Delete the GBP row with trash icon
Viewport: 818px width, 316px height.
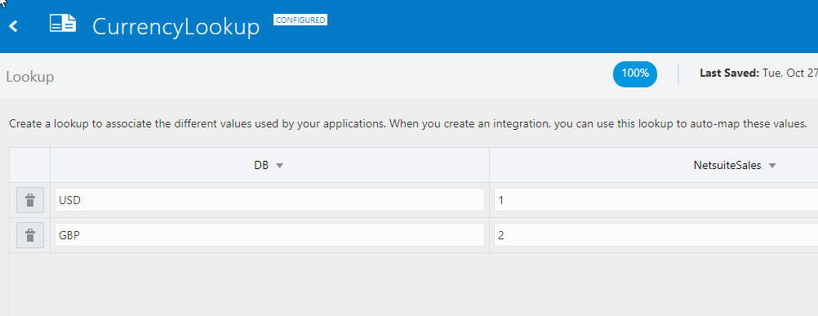(30, 235)
